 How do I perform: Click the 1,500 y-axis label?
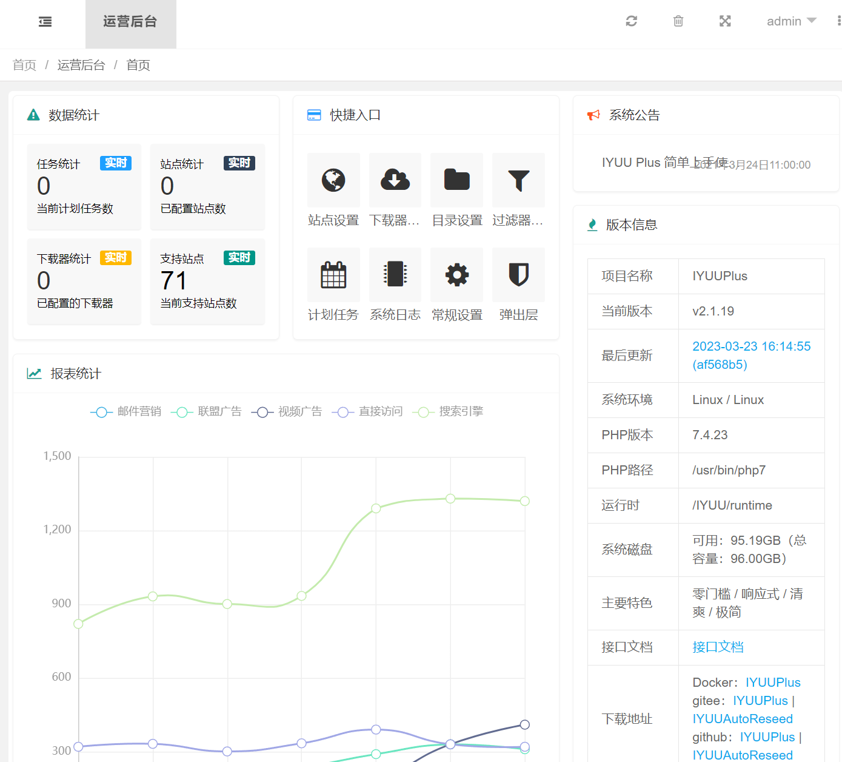[57, 456]
